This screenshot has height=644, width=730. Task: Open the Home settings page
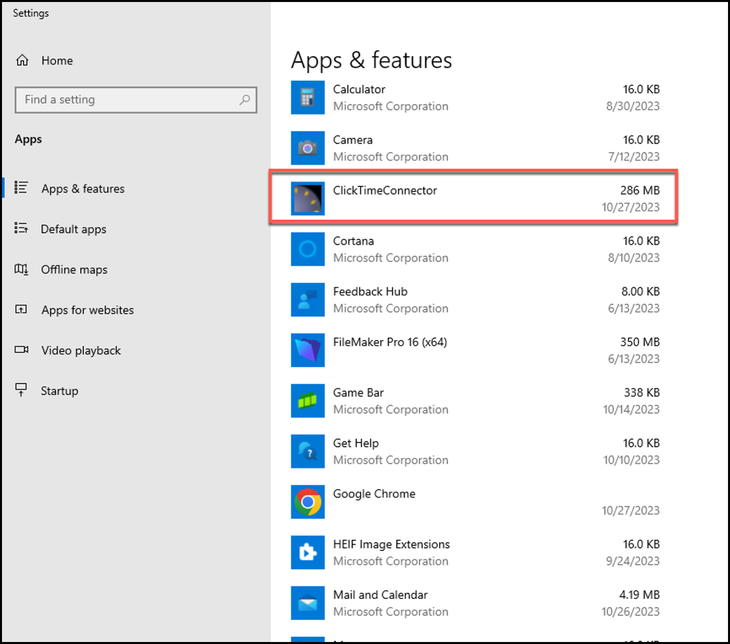pyautogui.click(x=57, y=61)
